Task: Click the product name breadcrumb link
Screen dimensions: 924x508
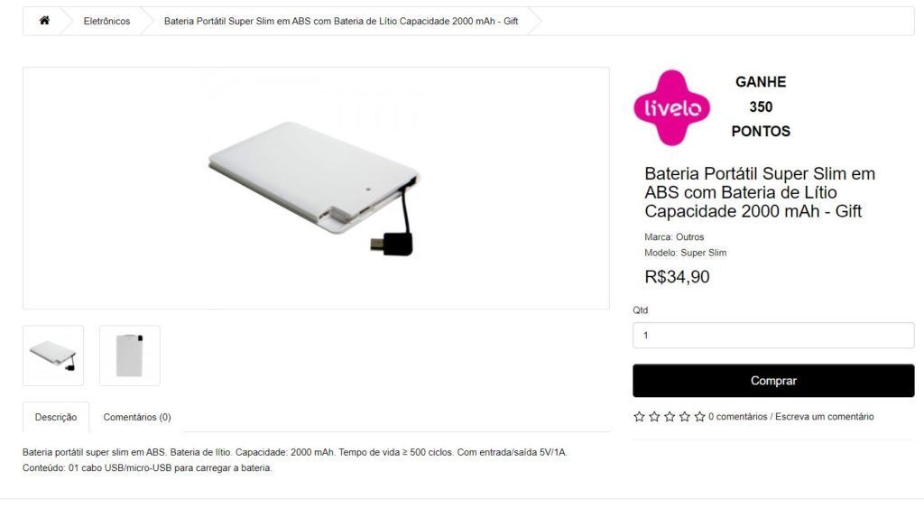Action: [x=340, y=22]
